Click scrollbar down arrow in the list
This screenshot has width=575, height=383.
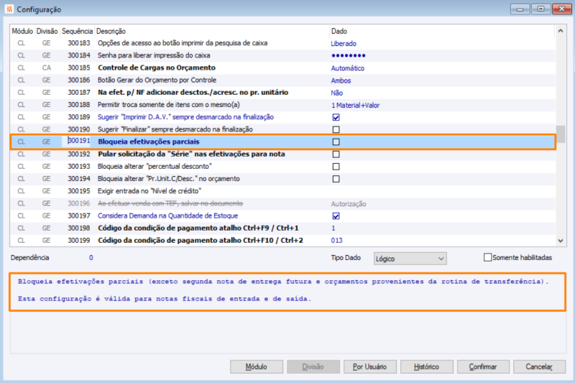(x=561, y=241)
